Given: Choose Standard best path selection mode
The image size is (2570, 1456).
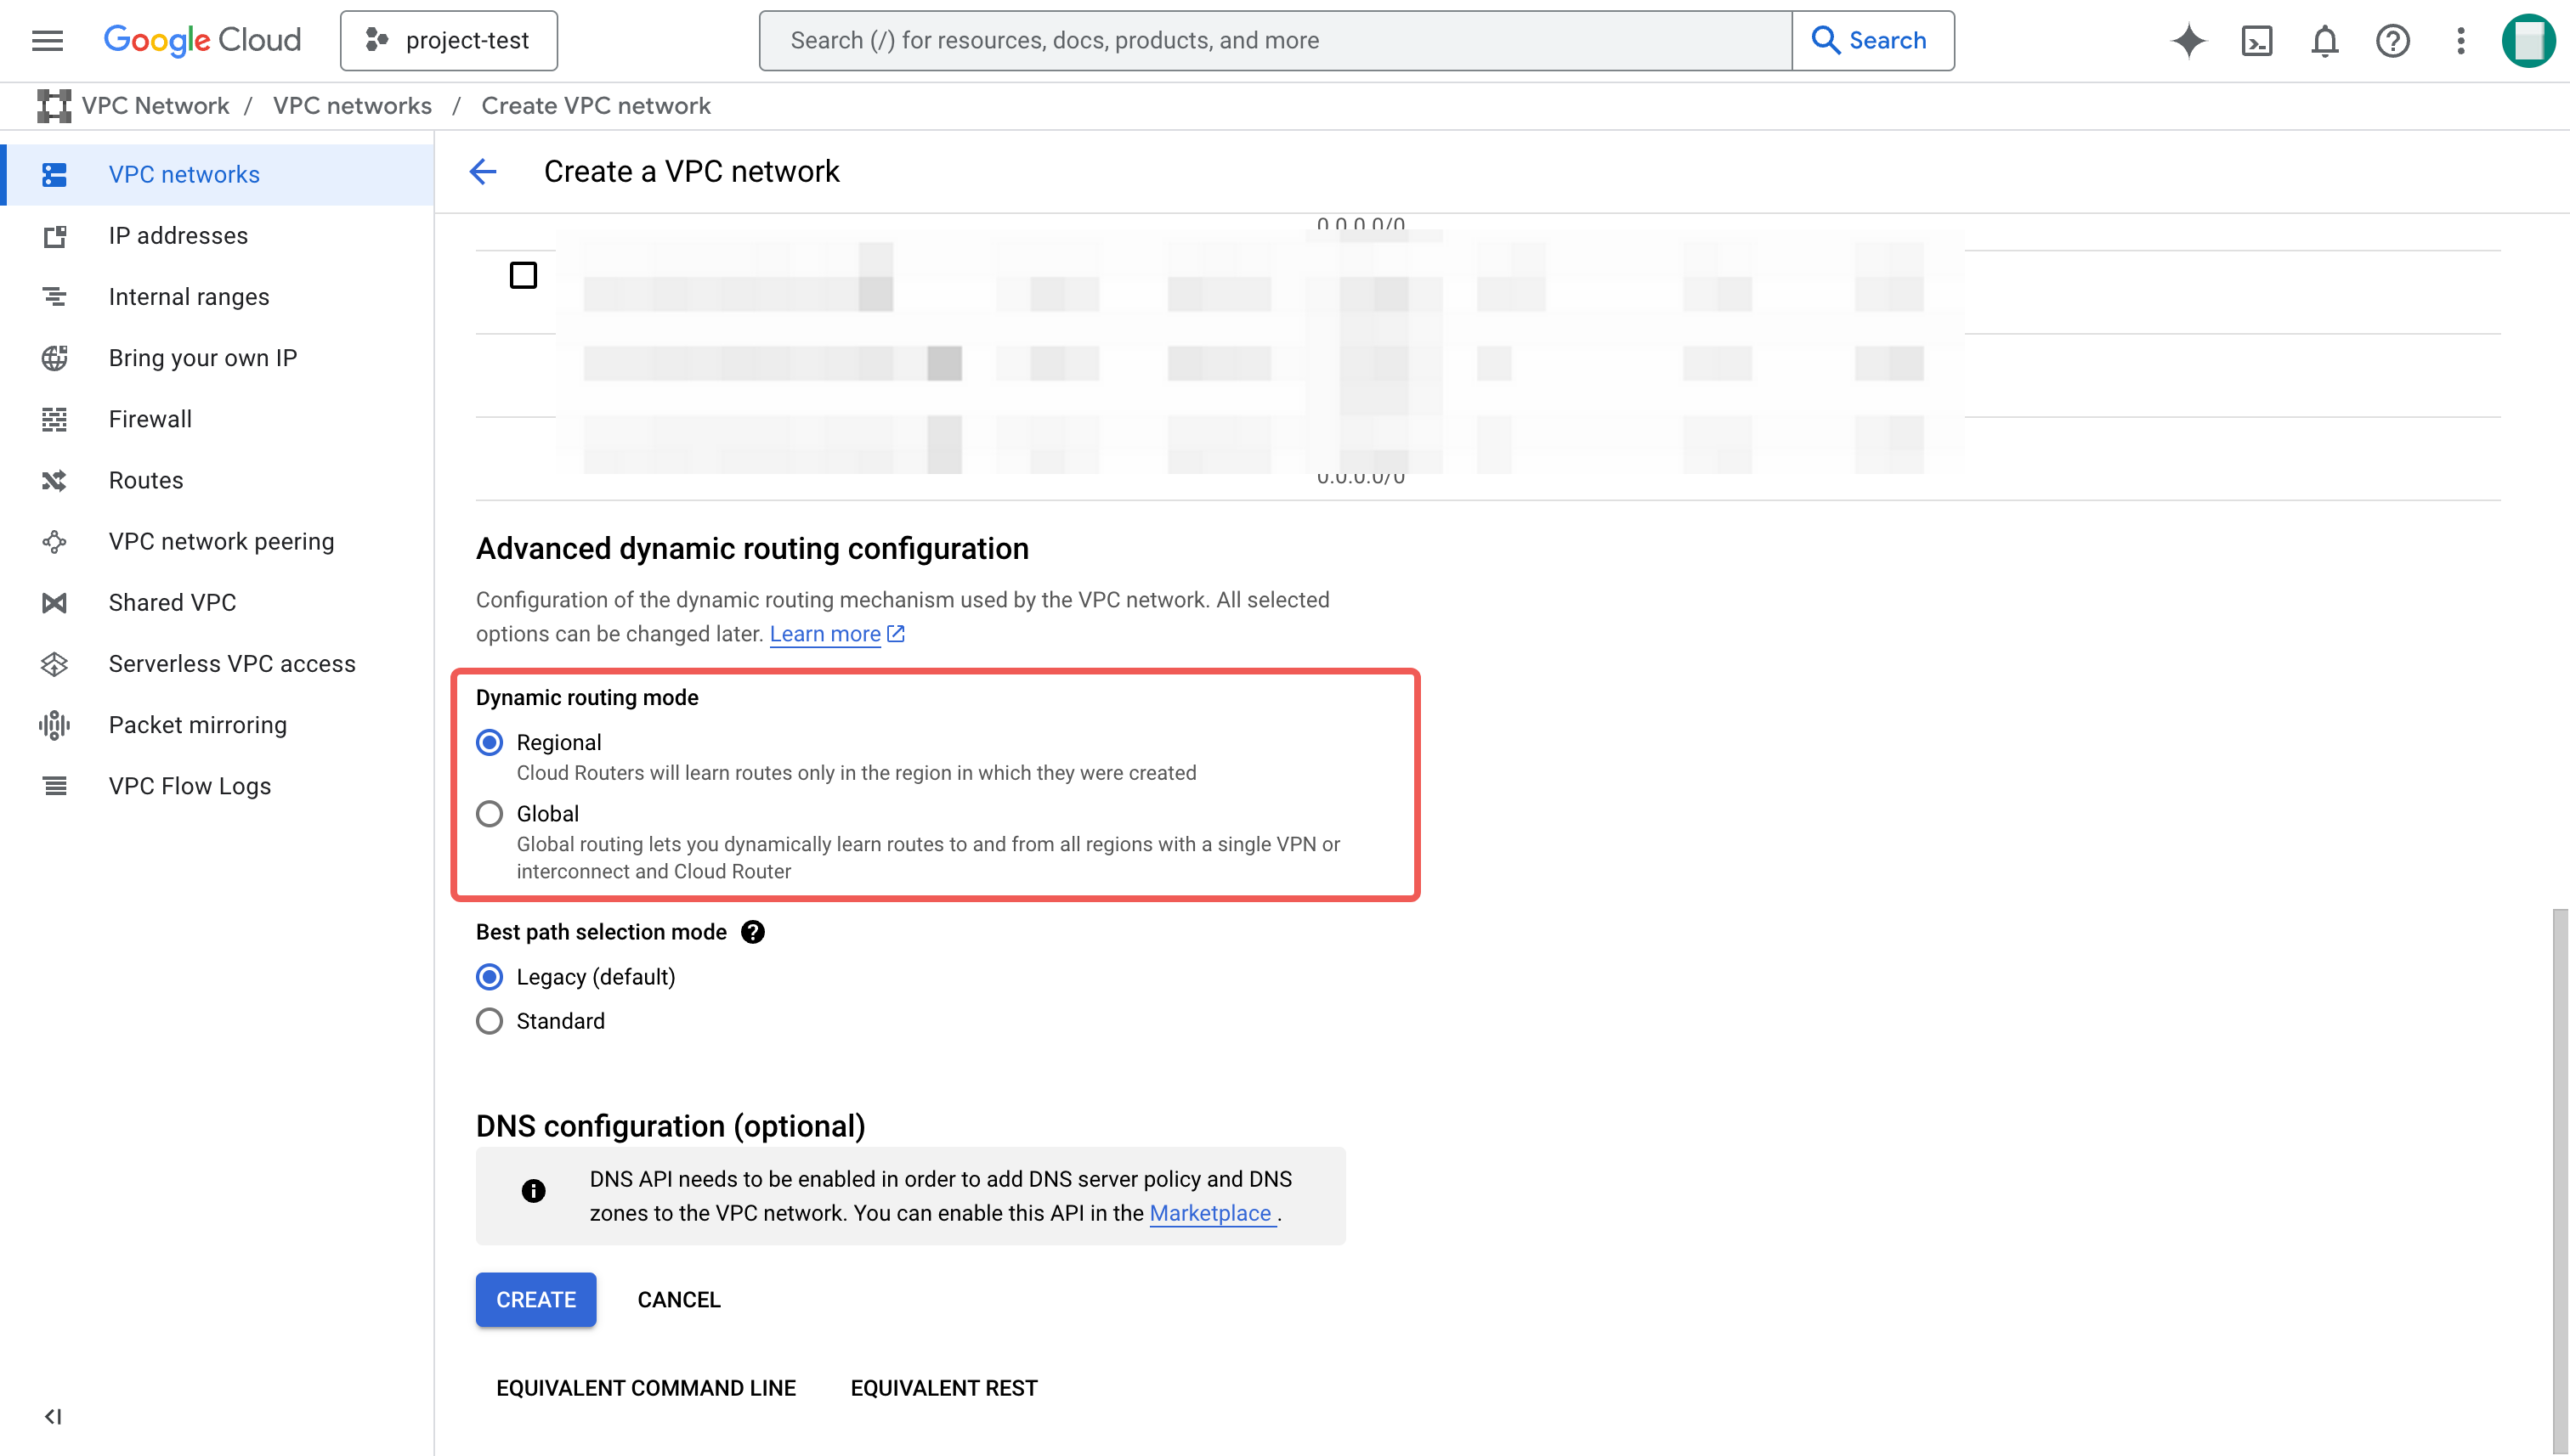Looking at the screenshot, I should coord(490,1021).
